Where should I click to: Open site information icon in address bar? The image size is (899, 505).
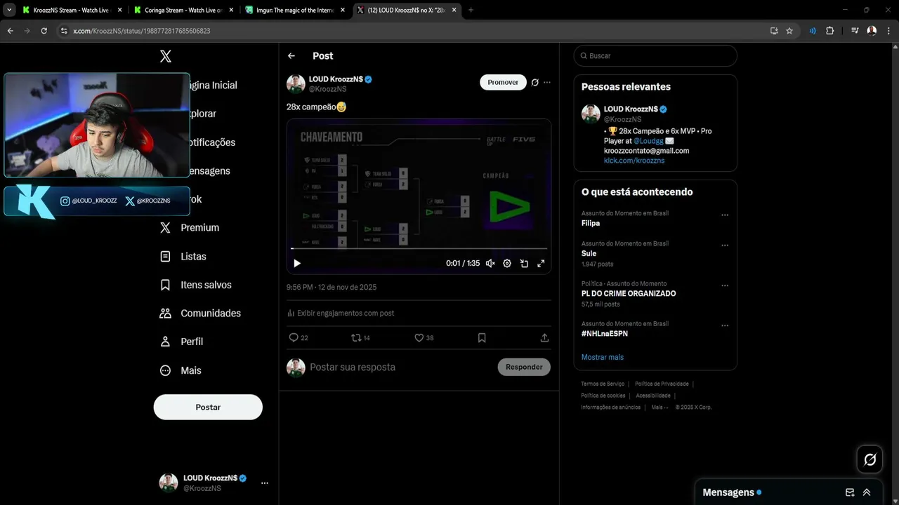point(64,31)
